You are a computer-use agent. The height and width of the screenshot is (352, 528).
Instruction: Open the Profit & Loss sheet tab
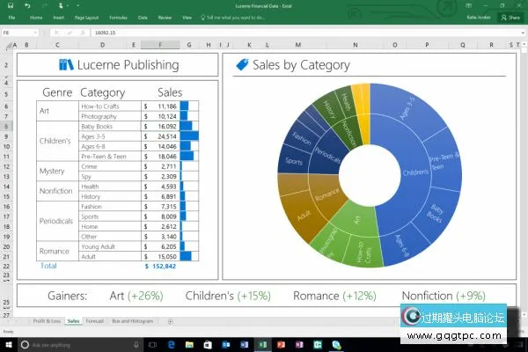[x=47, y=321]
